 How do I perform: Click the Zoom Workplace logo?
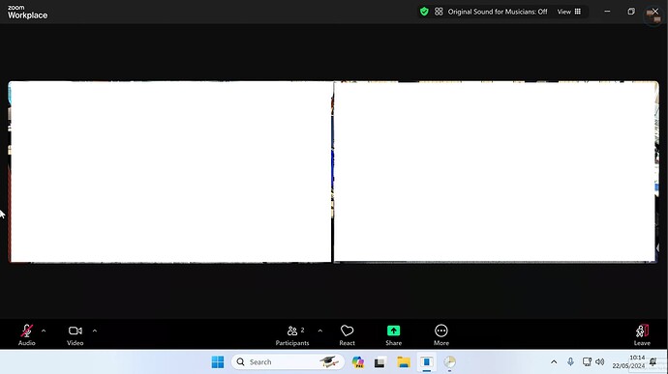coord(27,13)
